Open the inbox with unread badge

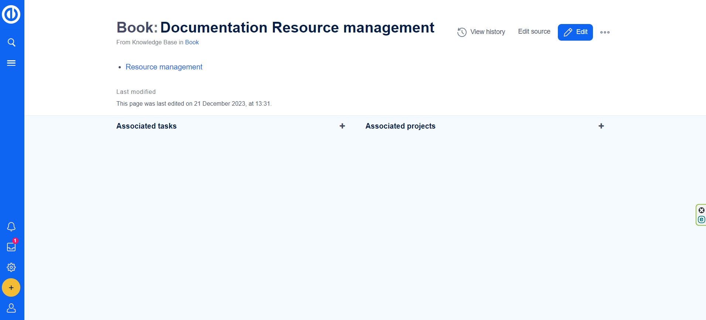(x=11, y=247)
